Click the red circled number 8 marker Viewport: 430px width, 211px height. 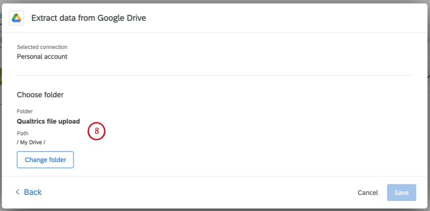point(96,131)
